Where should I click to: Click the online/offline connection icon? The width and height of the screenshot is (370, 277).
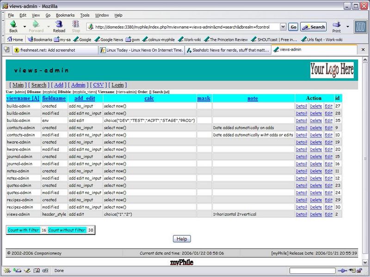click(x=342, y=271)
